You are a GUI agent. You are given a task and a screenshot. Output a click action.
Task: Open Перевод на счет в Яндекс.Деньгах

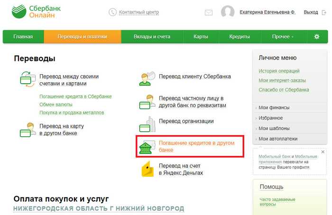coord(181,169)
